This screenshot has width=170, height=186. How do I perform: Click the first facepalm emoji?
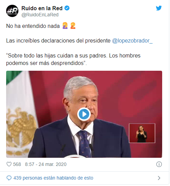(65, 26)
